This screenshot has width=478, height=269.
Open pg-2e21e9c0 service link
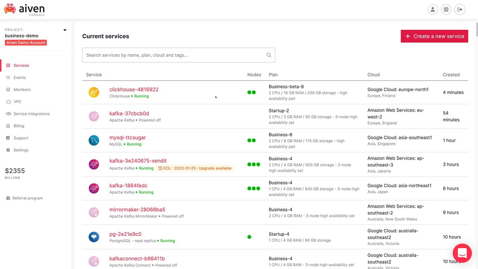coord(125,234)
